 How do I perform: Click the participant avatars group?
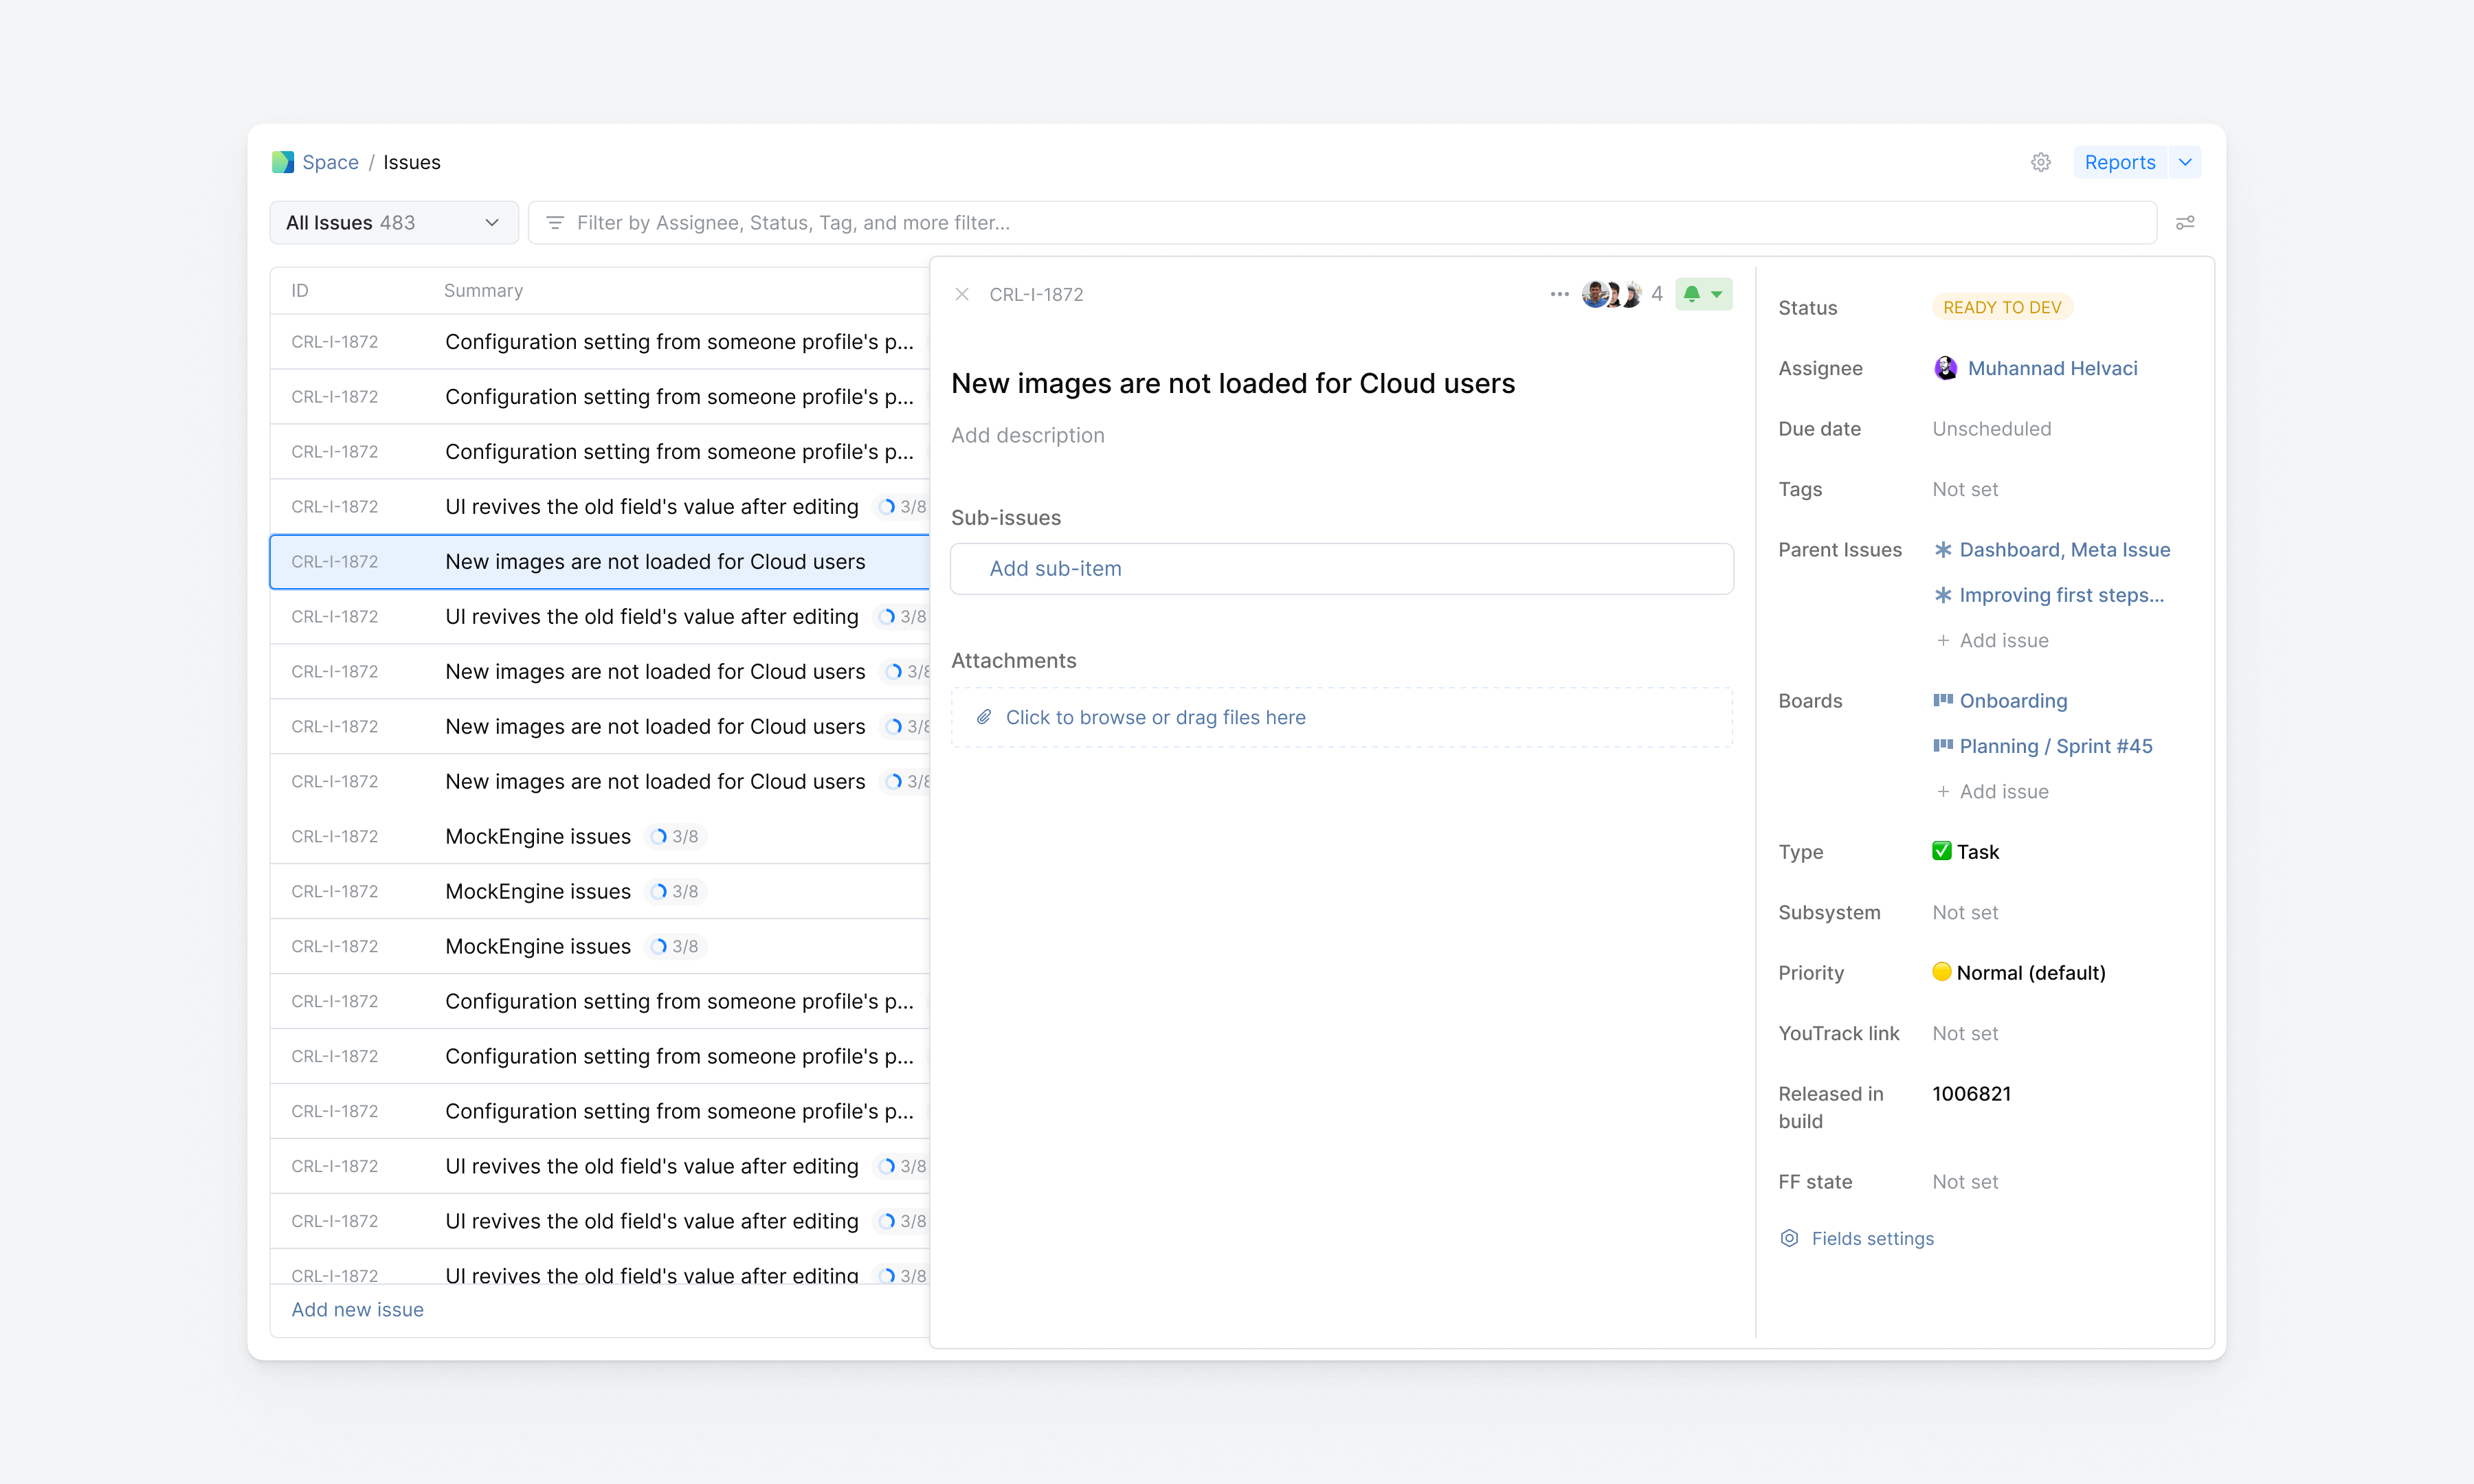click(1611, 294)
